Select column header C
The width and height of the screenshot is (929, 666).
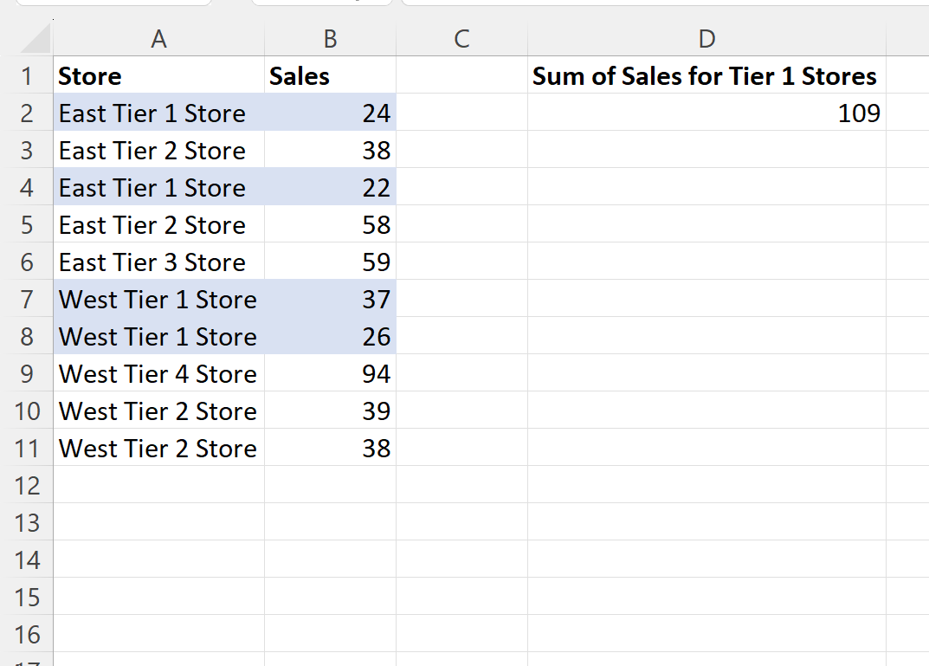click(461, 38)
